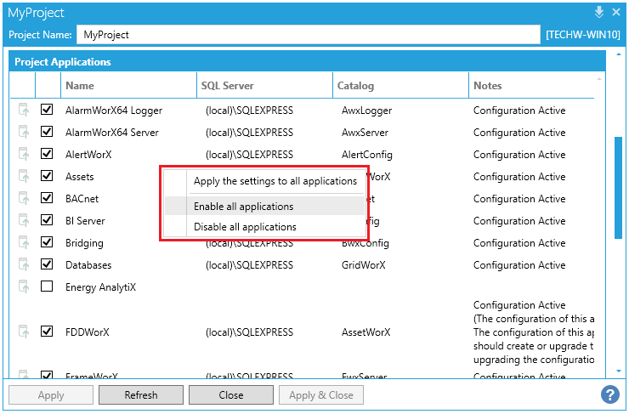
Task: Click the help question mark icon
Action: point(609,394)
